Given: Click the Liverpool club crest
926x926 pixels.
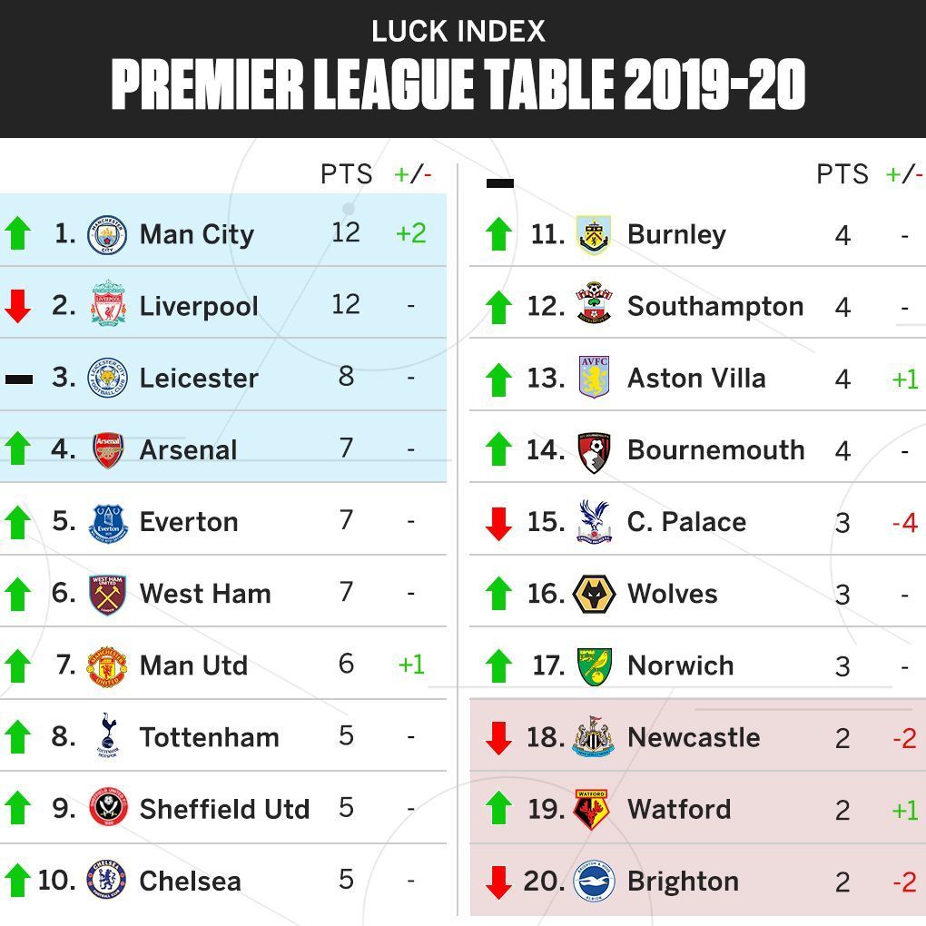Looking at the screenshot, I should [x=107, y=304].
